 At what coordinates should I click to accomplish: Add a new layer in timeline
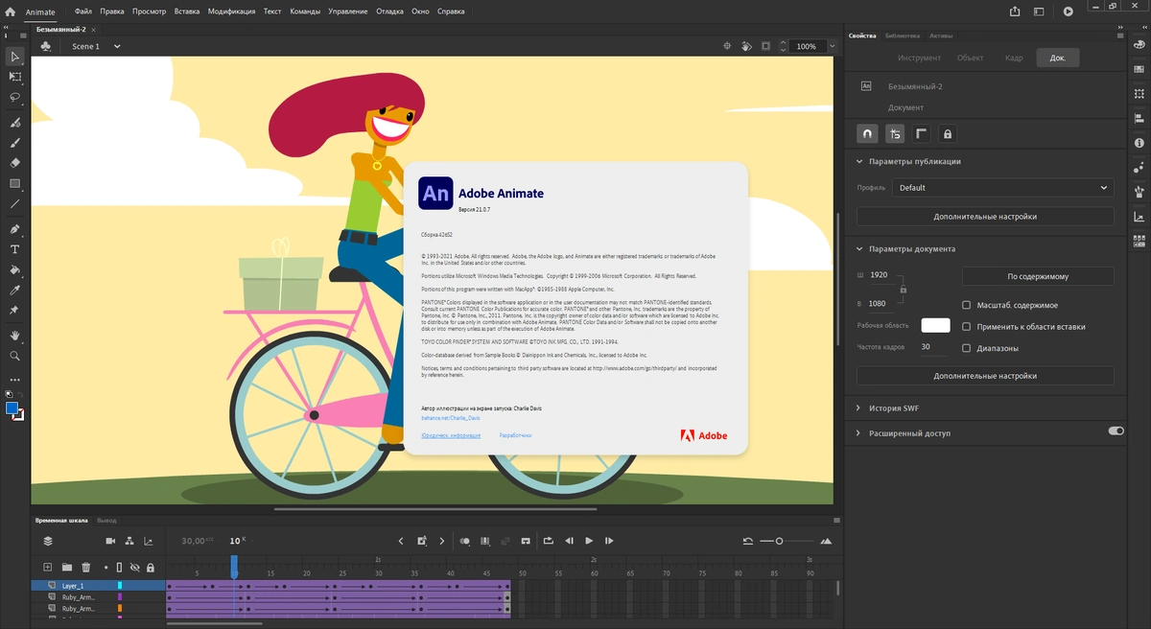(x=47, y=568)
